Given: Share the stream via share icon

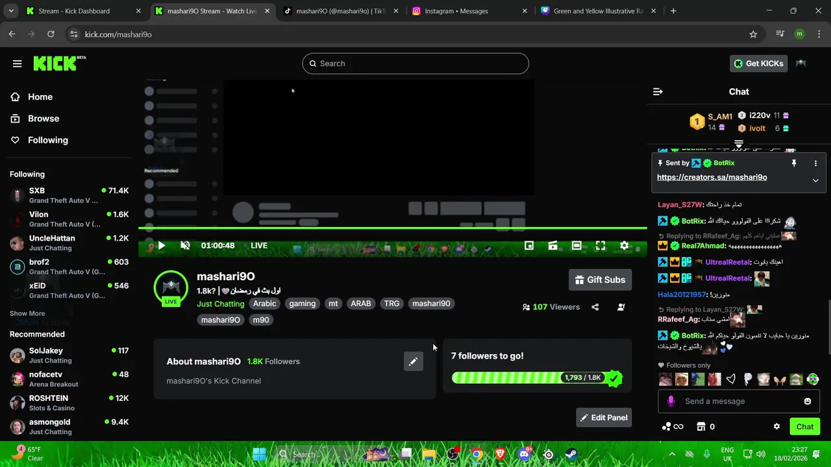Looking at the screenshot, I should [x=595, y=307].
